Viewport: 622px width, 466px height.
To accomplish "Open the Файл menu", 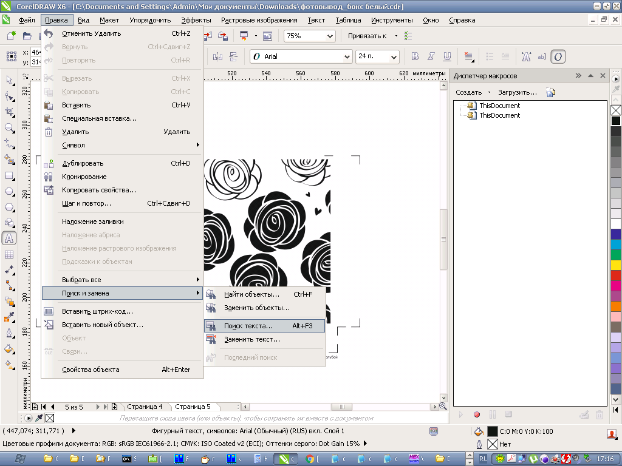I will tap(27, 20).
